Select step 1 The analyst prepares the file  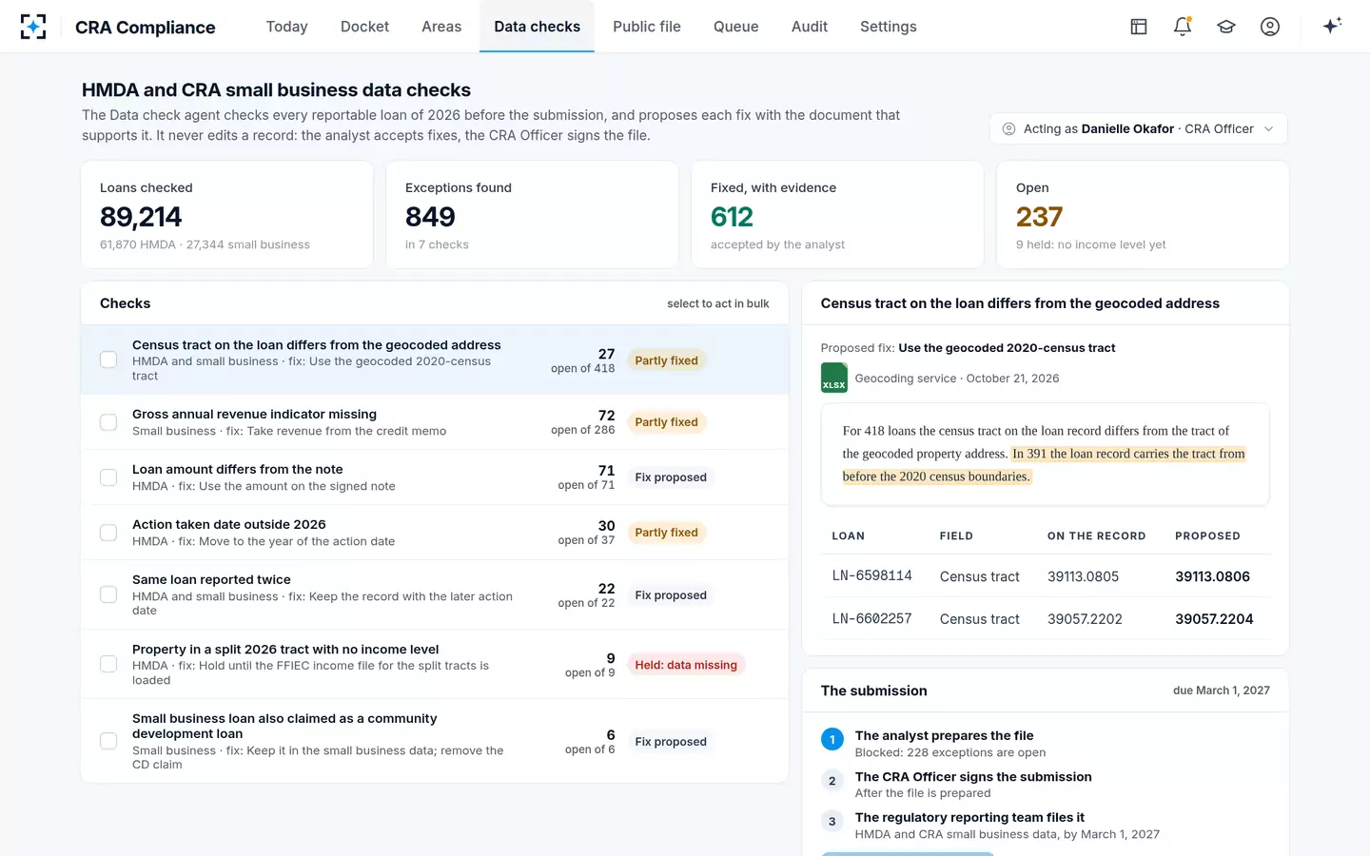click(1045, 744)
